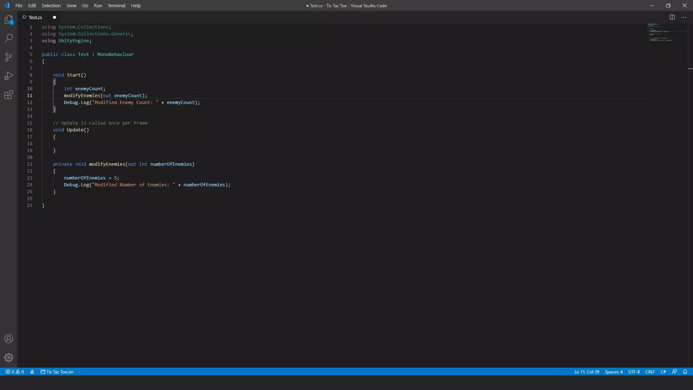The width and height of the screenshot is (693, 390).
Task: Click 'using System.Collections.Generic;' line
Action: pyautogui.click(x=87, y=34)
